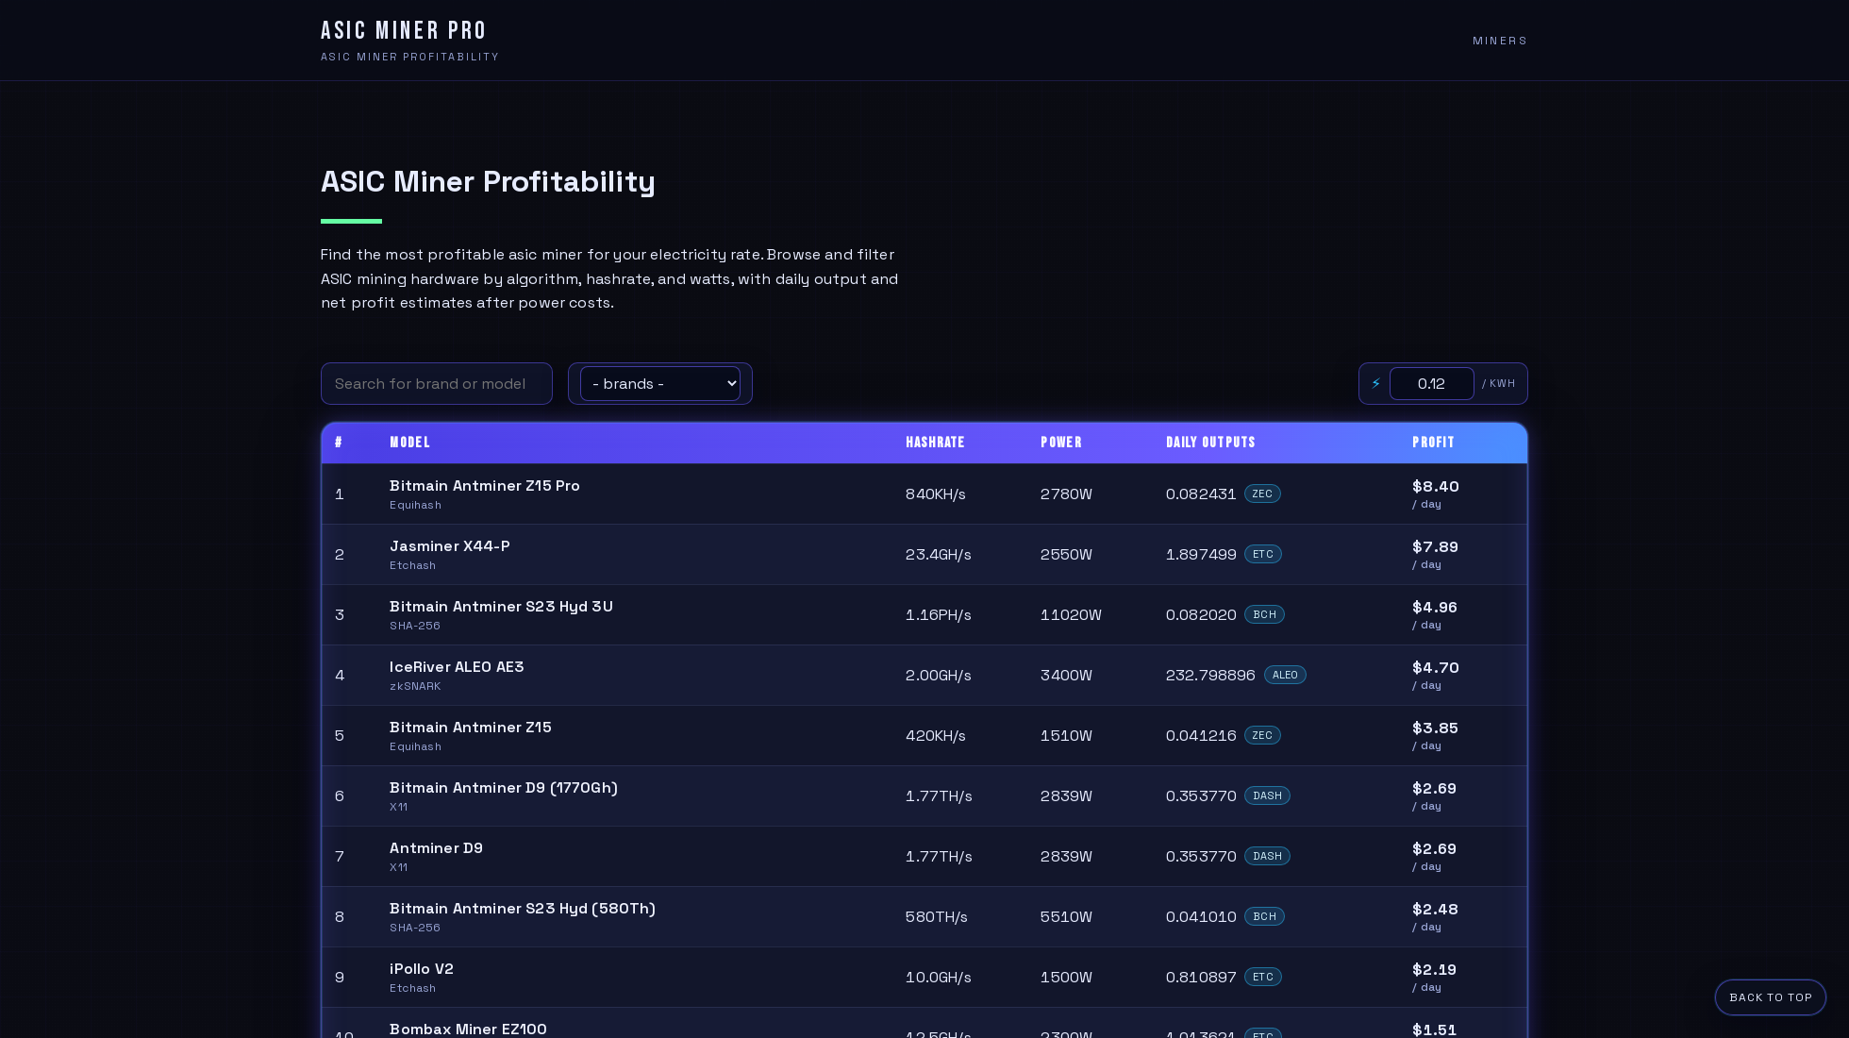Click the ZEC badge on Z15 Pro row

coord(1262,494)
